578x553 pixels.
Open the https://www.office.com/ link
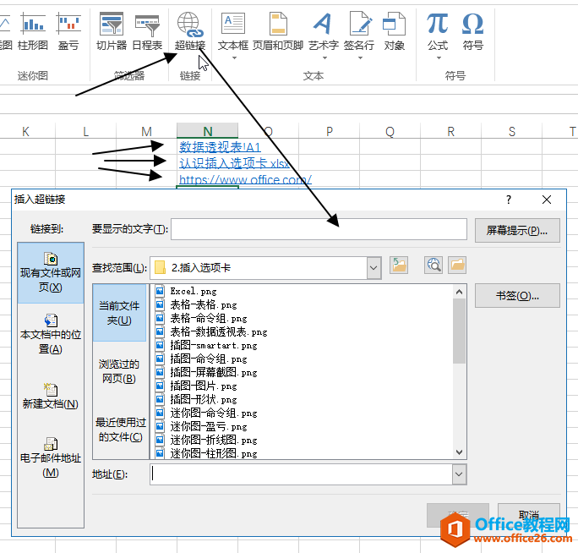[245, 179]
